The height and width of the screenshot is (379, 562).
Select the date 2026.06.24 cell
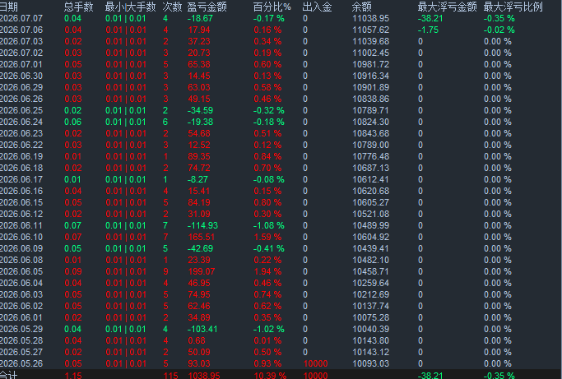(21, 122)
